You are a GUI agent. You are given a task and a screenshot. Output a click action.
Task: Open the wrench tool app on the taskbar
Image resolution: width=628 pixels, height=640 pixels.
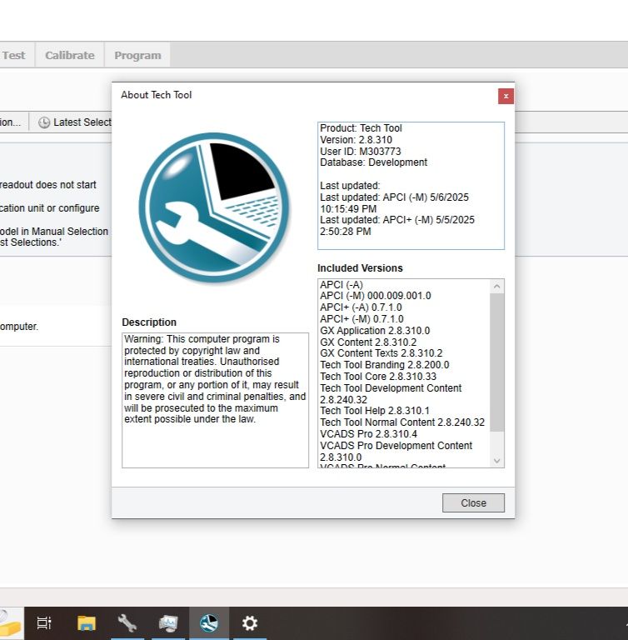point(127,622)
